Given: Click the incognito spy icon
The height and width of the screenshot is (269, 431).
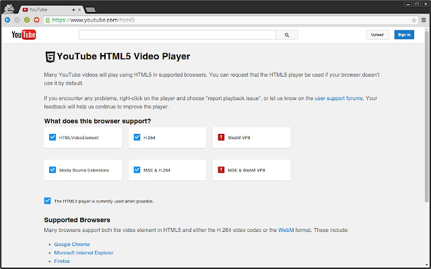Looking at the screenshot, I should click(9, 9).
